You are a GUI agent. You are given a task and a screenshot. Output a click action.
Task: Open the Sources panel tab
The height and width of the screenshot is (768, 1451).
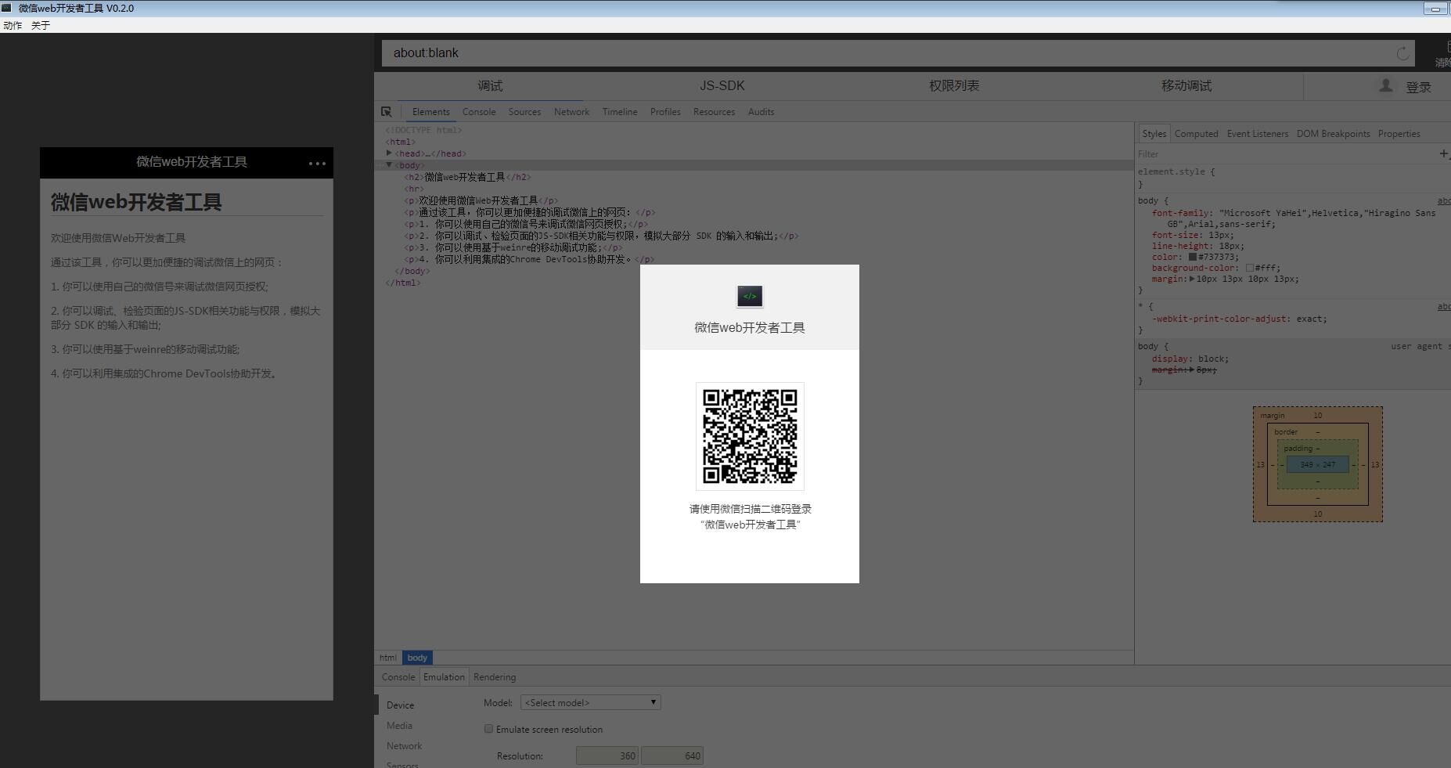[524, 112]
